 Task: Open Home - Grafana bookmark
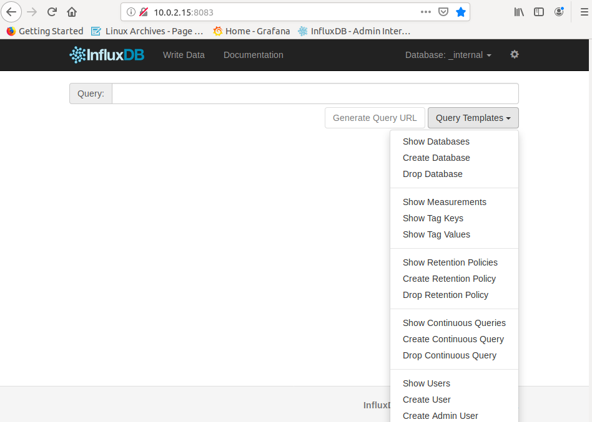tap(252, 31)
